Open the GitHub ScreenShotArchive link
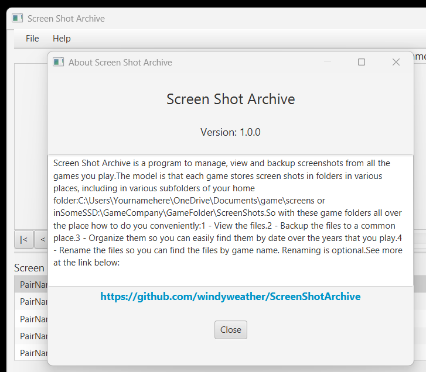The image size is (426, 372). pos(230,297)
